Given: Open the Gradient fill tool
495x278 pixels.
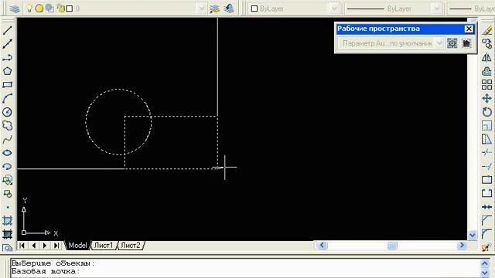Looking at the screenshot, I should [7, 234].
